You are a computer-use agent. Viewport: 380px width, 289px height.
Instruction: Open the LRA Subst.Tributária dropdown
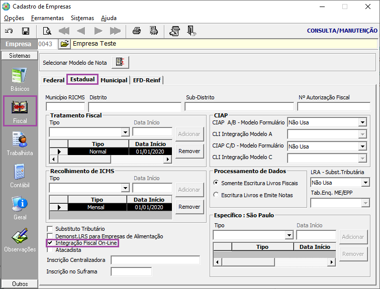tap(365, 183)
